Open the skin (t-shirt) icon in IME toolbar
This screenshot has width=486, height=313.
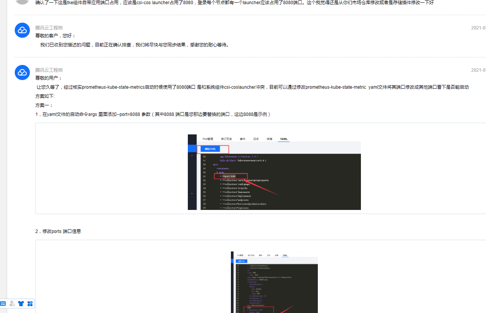pyautogui.click(x=21, y=304)
